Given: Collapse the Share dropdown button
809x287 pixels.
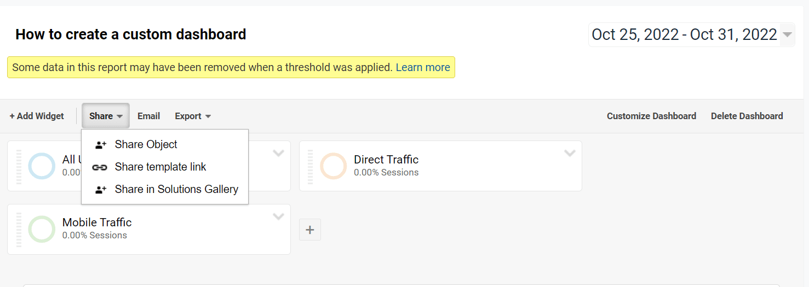Looking at the screenshot, I should pos(106,116).
